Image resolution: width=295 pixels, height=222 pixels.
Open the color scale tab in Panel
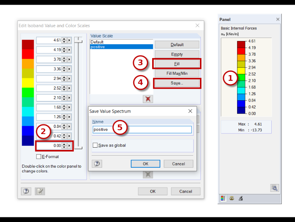(x=223, y=198)
